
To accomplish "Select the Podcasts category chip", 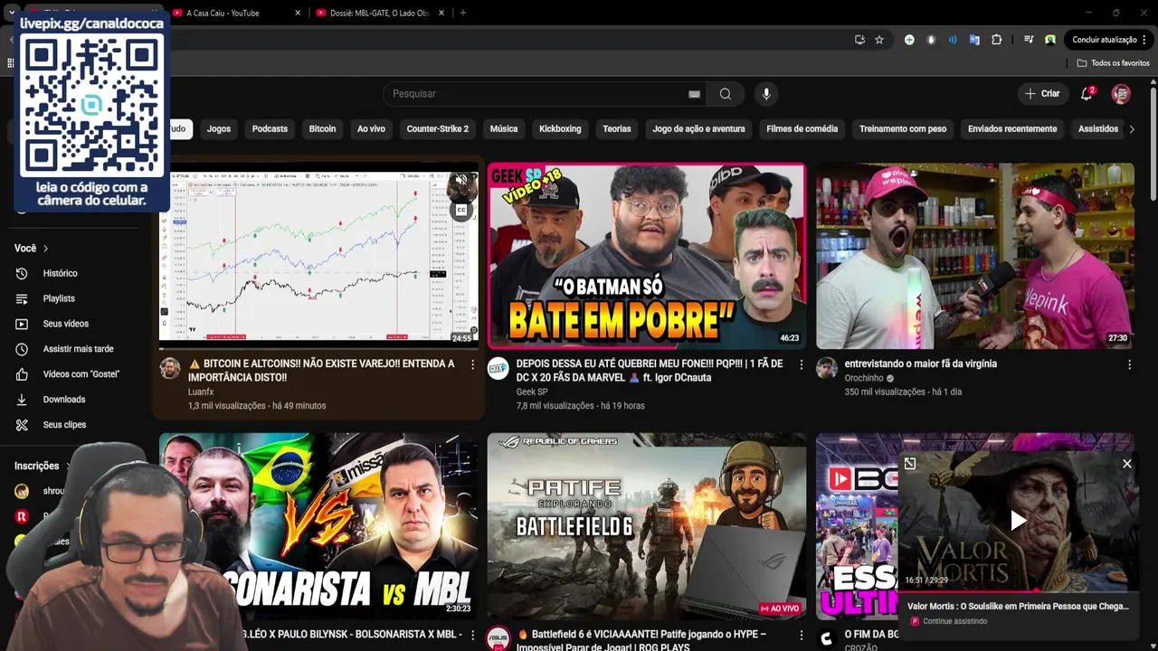I will (x=270, y=129).
